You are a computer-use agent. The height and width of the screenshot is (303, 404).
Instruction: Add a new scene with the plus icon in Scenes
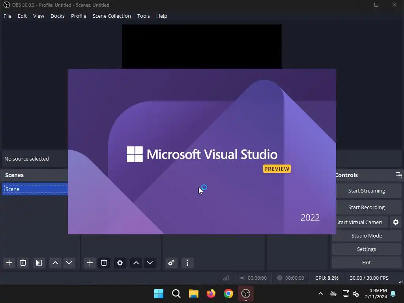[9, 263]
